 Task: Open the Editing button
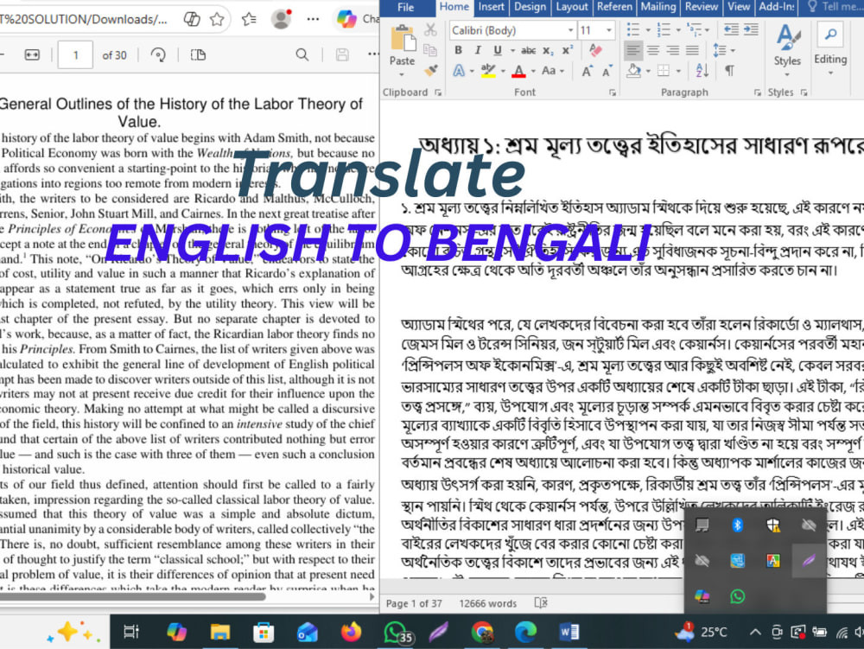pyautogui.click(x=829, y=49)
